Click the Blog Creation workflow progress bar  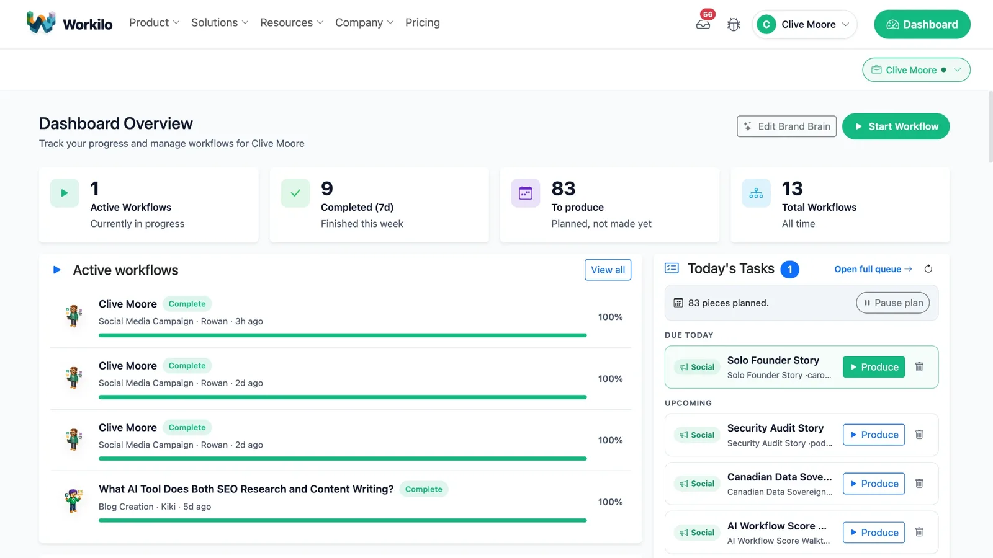(343, 521)
